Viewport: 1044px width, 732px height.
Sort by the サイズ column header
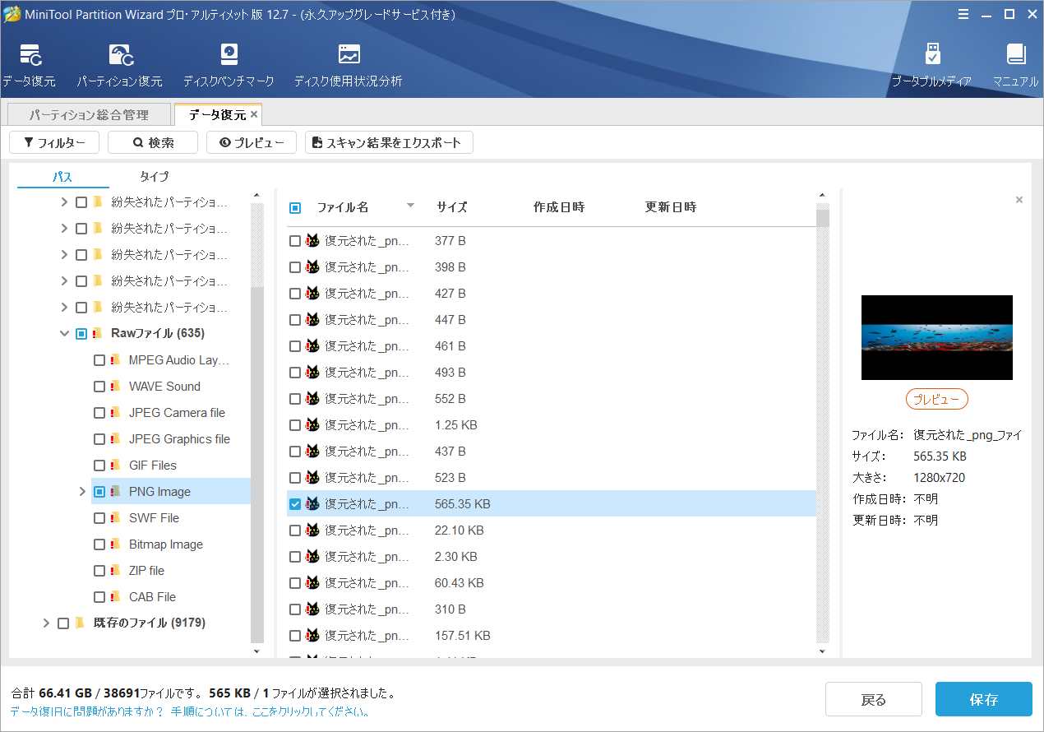452,207
